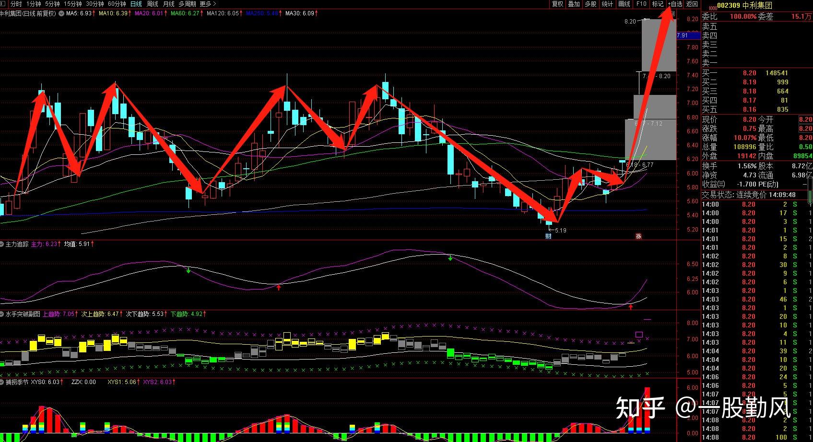Select the 15分钟 period tab
The width and height of the screenshot is (813, 442).
click(73, 4)
